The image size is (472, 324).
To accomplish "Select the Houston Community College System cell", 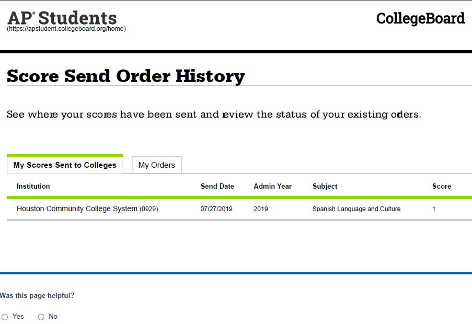I will [x=87, y=209].
